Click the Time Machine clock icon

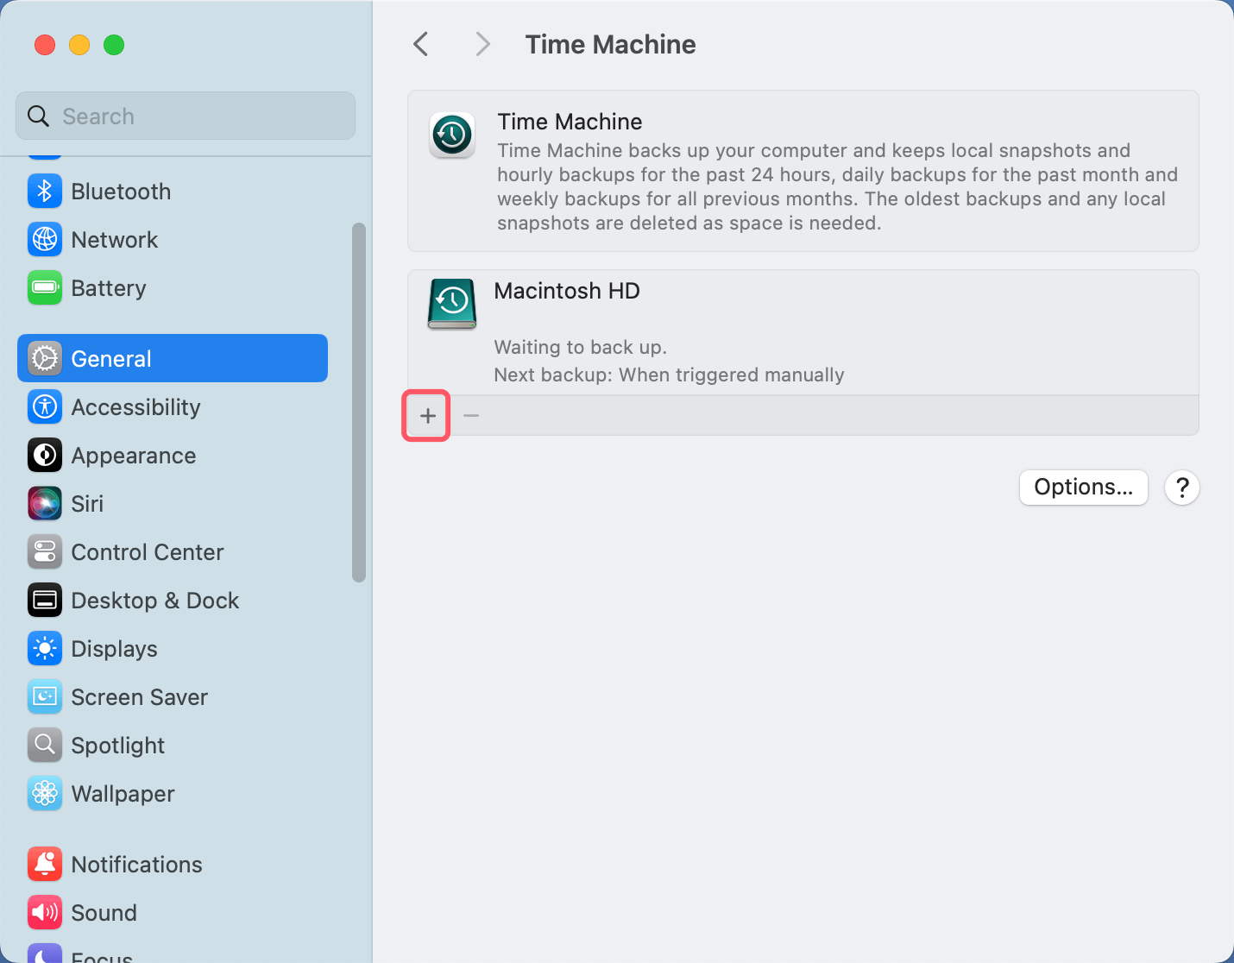coord(452,135)
